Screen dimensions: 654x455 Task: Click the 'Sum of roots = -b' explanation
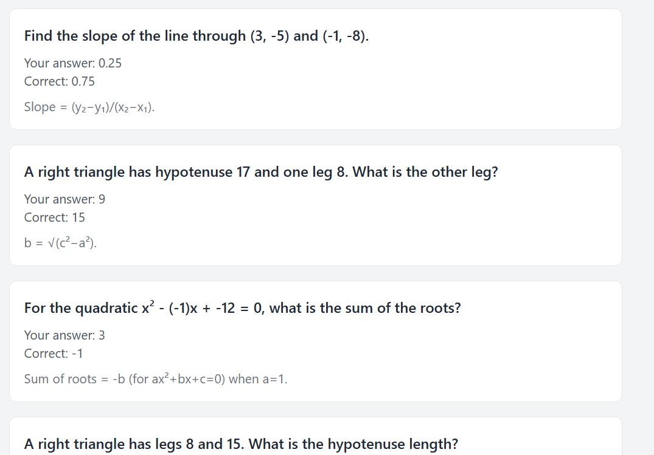click(156, 378)
